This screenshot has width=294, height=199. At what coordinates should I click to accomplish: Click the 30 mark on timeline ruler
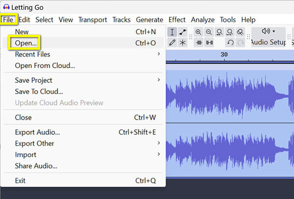click(224, 54)
